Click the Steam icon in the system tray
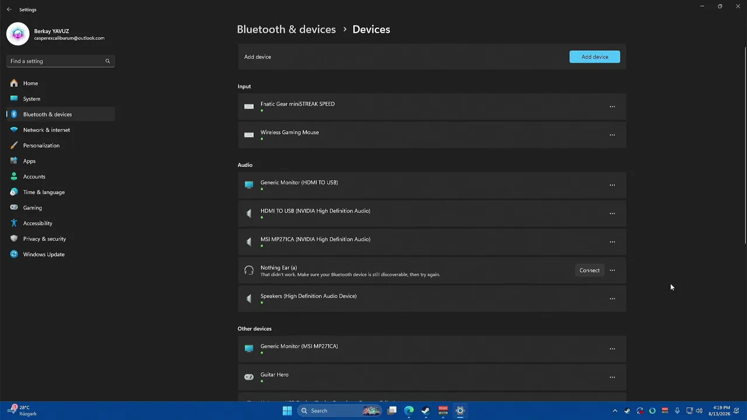Image resolution: width=747 pixels, height=420 pixels. coord(627,411)
